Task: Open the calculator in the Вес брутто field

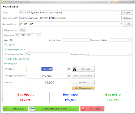Action: (69, 69)
